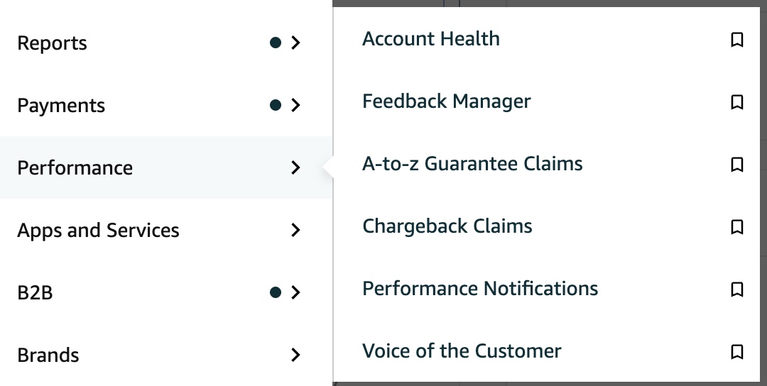Expand the B2B submenu chevron

coord(296,292)
